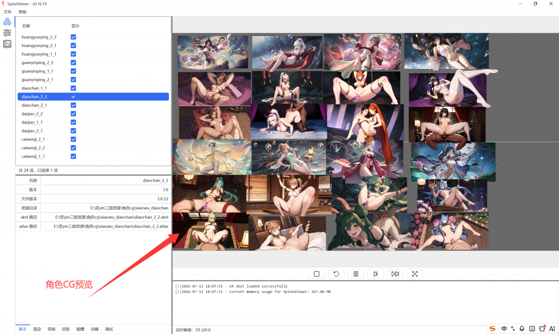Click the 版本 value 3.6 field

[105, 190]
